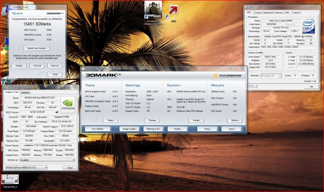The image size is (324, 192).
Task: Click the Bus Speed 403.0 MHz value in CPU-Z
Action: (x=270, y=64)
